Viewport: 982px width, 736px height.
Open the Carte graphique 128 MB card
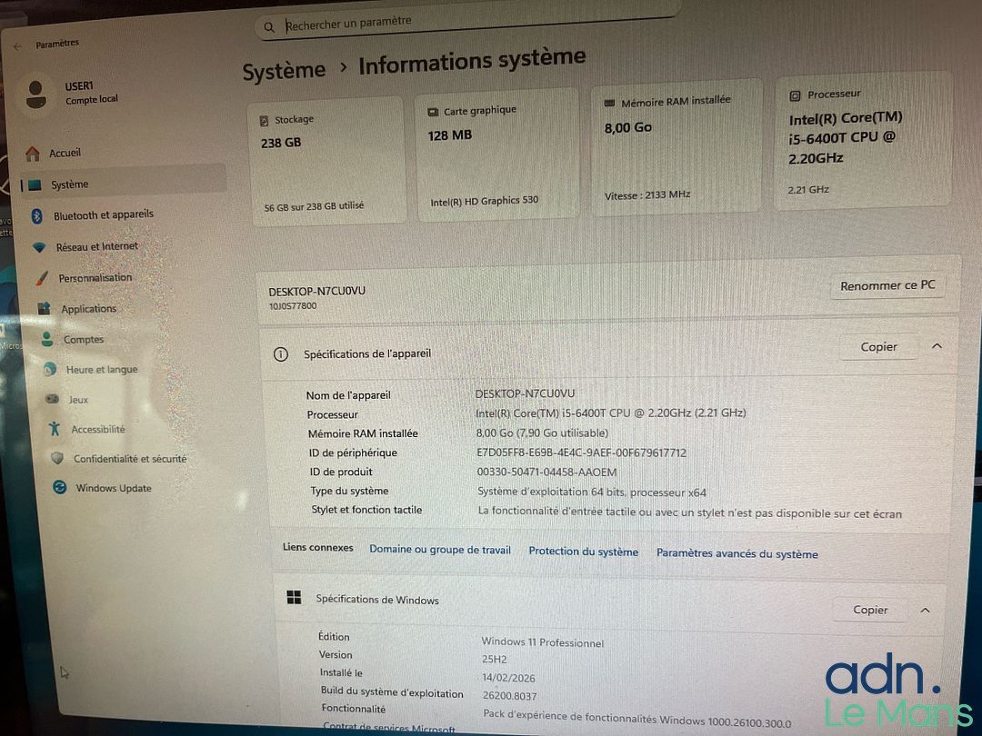click(496, 155)
